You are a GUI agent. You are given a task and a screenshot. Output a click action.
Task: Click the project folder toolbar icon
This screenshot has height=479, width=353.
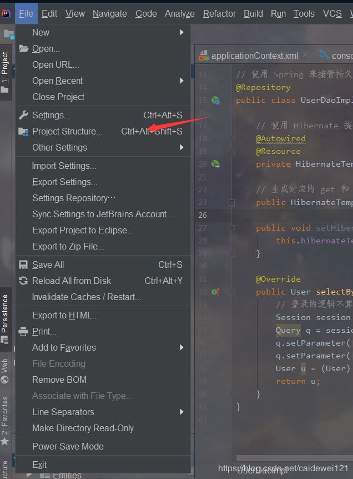point(9,34)
